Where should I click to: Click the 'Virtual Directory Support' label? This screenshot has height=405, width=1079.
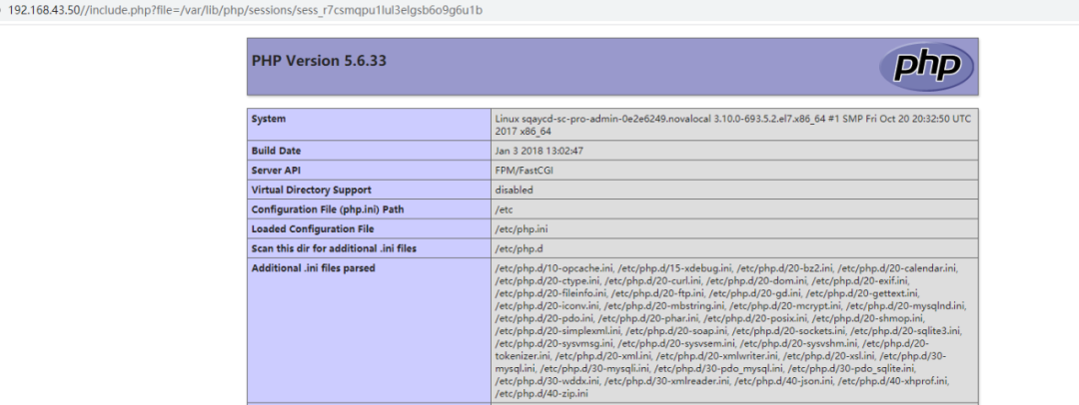coord(311,190)
